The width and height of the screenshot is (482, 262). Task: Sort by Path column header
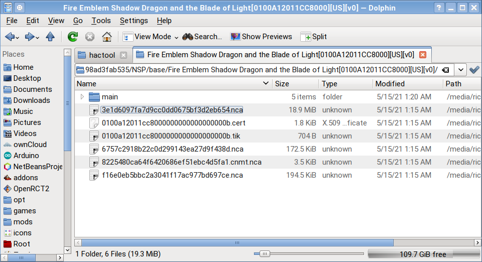tap(462, 83)
